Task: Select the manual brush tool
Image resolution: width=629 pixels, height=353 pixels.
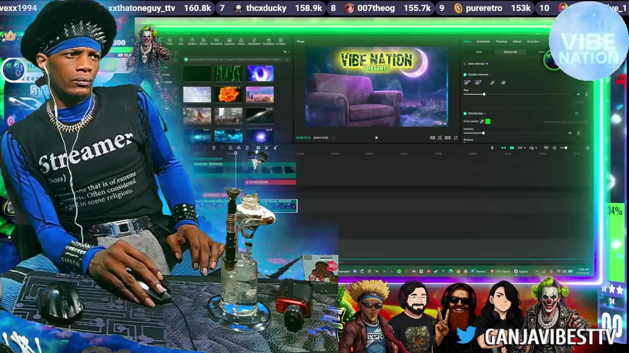Action: tap(492, 82)
